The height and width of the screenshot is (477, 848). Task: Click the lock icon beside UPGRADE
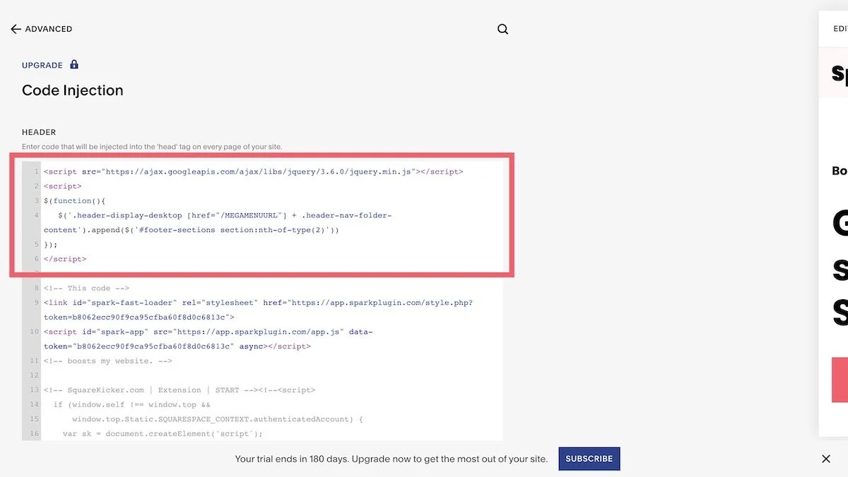pyautogui.click(x=73, y=64)
